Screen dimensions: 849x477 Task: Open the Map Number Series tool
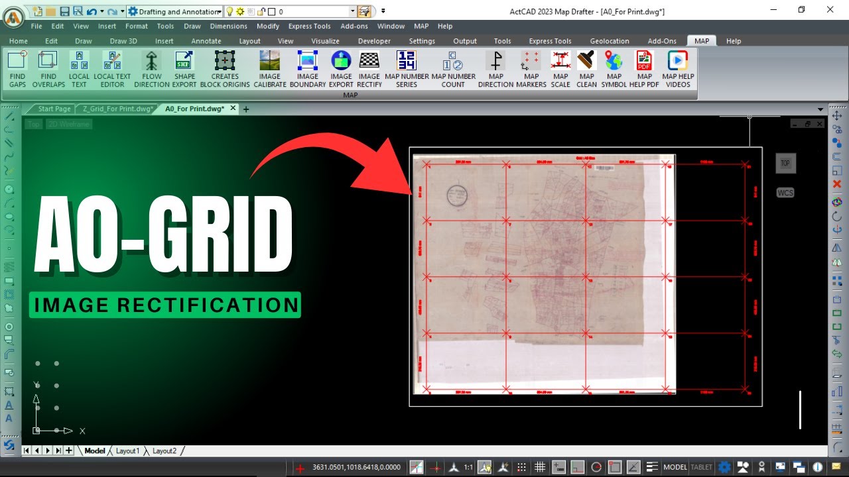click(x=407, y=69)
